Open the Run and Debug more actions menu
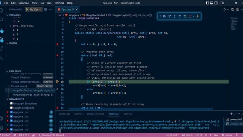Viewport: 243px width, 137px height. coord(50,9)
